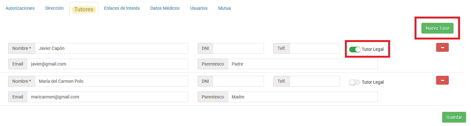Open the Datos Médicos tab
The width and height of the screenshot is (471, 126).
point(165,8)
